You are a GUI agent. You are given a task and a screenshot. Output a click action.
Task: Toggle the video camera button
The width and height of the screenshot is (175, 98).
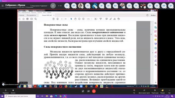pos(88,91)
